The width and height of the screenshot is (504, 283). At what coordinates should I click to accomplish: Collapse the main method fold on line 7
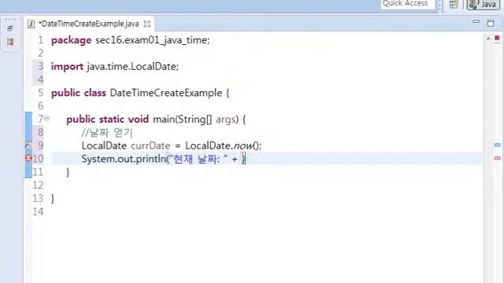coord(47,118)
